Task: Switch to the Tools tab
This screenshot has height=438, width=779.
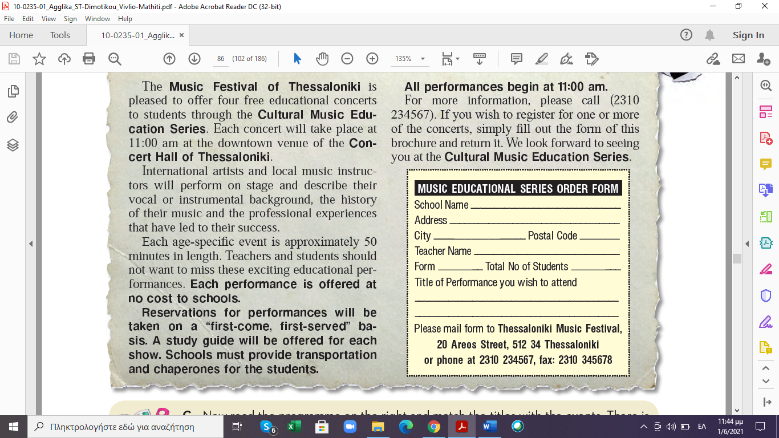Action: [x=60, y=35]
